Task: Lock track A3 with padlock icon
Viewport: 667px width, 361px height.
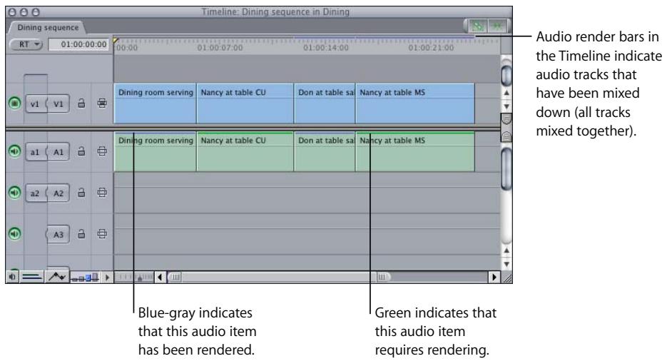Action: tap(81, 234)
